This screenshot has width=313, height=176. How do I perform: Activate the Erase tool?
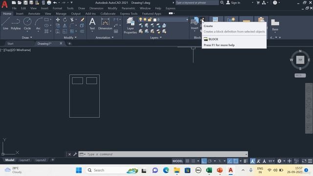click(82, 20)
